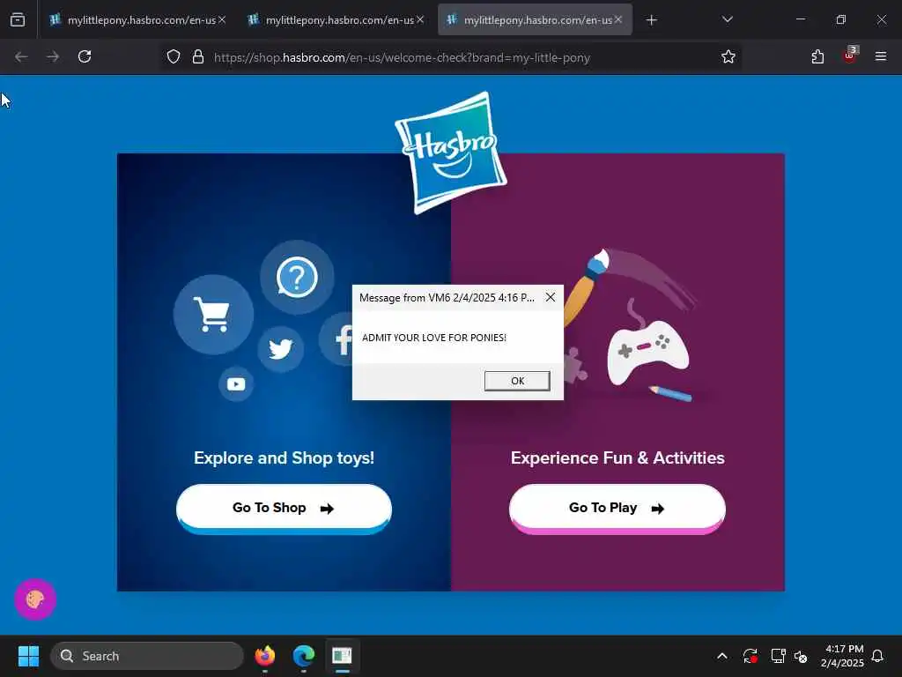Open the notifications bell icon
Viewport: 902px width, 677px height.
(x=877, y=656)
